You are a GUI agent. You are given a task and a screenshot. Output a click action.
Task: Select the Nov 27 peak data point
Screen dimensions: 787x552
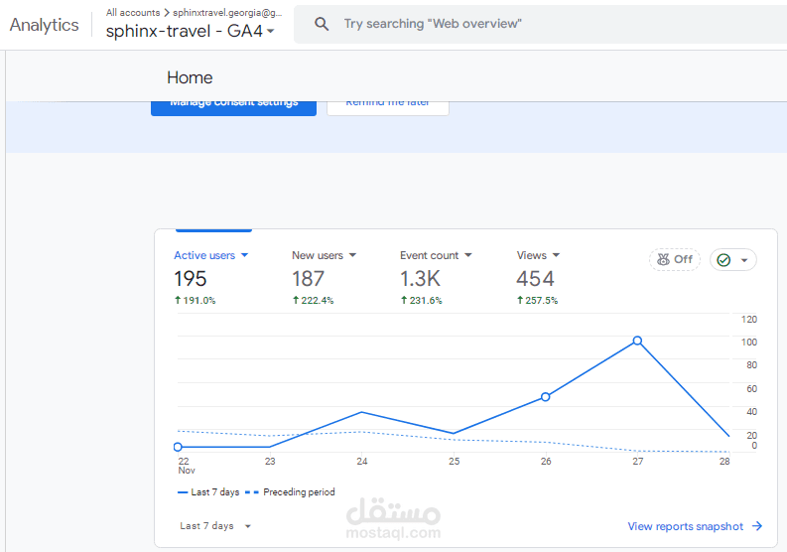[x=637, y=341]
